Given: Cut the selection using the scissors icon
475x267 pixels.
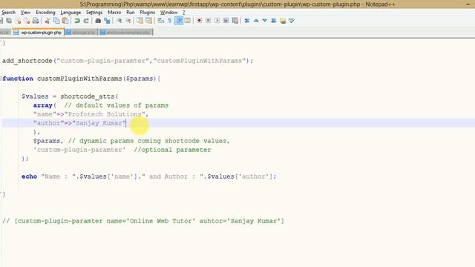Looking at the screenshot, I should (x=47, y=21).
